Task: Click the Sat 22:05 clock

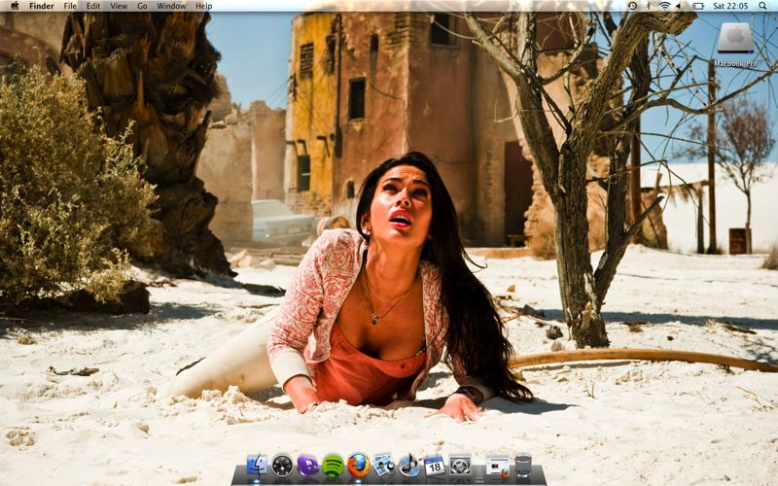Action: click(730, 6)
